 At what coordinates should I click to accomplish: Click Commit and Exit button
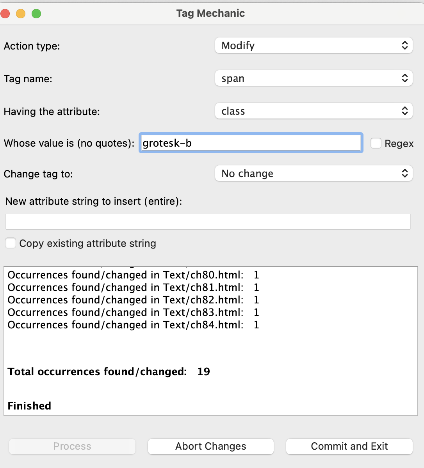pyautogui.click(x=349, y=446)
